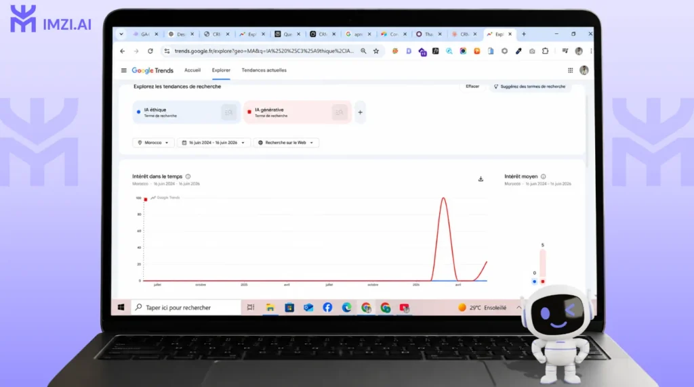This screenshot has height=387, width=694.
Task: Click the browser address bar URL
Action: [264, 51]
